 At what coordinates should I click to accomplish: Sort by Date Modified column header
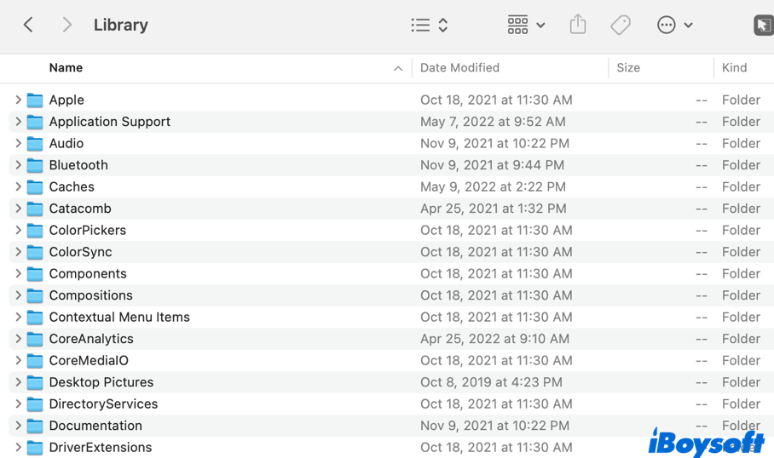pyautogui.click(x=459, y=68)
